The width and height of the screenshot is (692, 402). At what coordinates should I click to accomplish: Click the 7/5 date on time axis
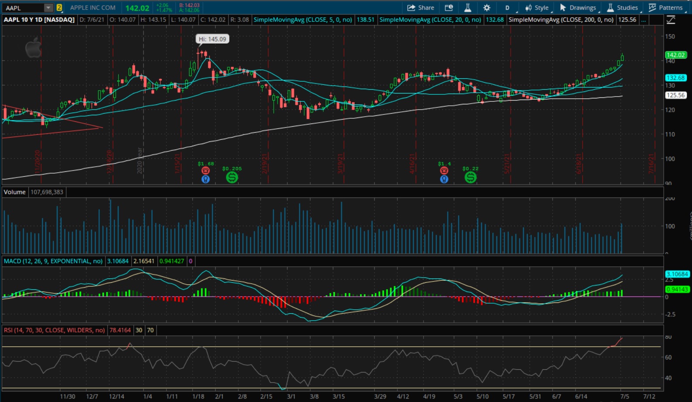(624, 396)
